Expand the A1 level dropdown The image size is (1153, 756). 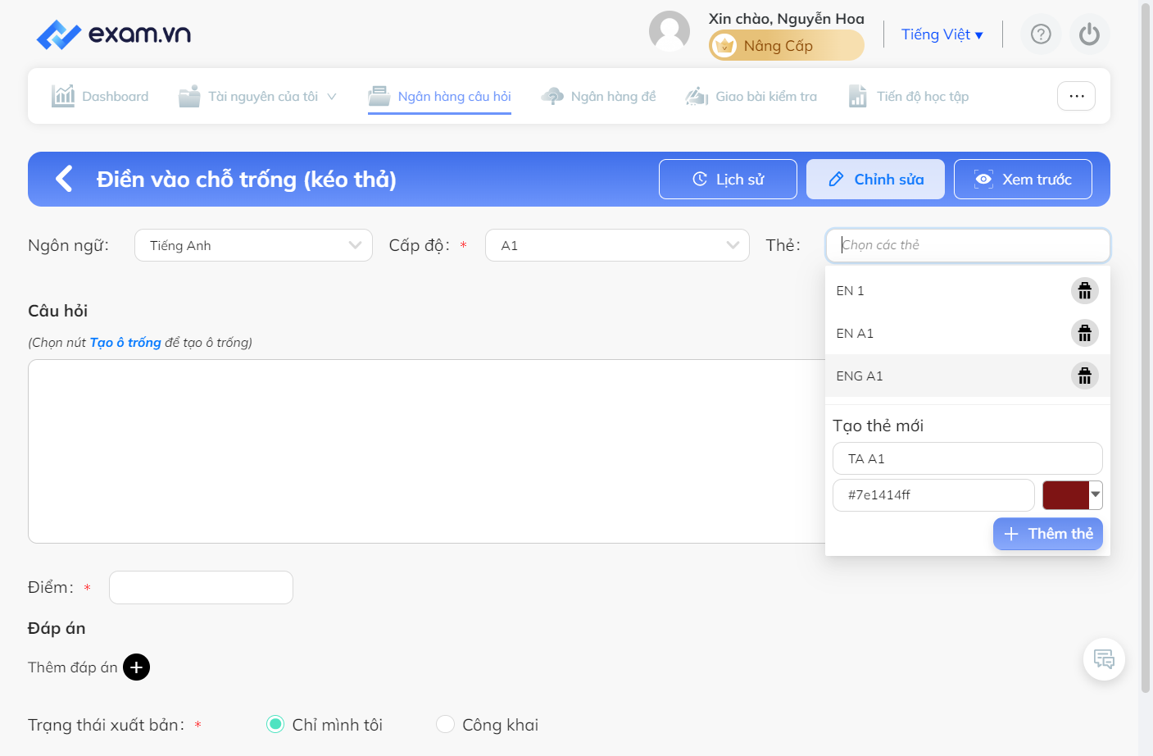pyautogui.click(x=617, y=245)
